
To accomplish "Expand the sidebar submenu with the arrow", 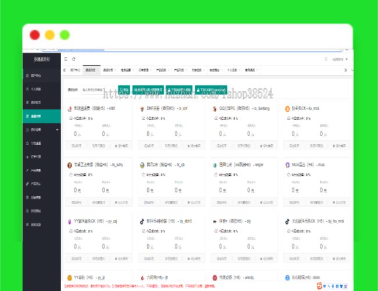I will 57,129.
